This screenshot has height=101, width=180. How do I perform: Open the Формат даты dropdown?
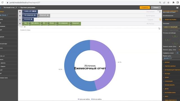point(171,58)
